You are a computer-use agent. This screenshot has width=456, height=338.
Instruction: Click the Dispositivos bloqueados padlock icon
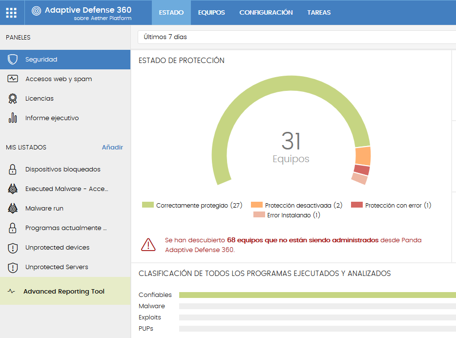pos(13,169)
